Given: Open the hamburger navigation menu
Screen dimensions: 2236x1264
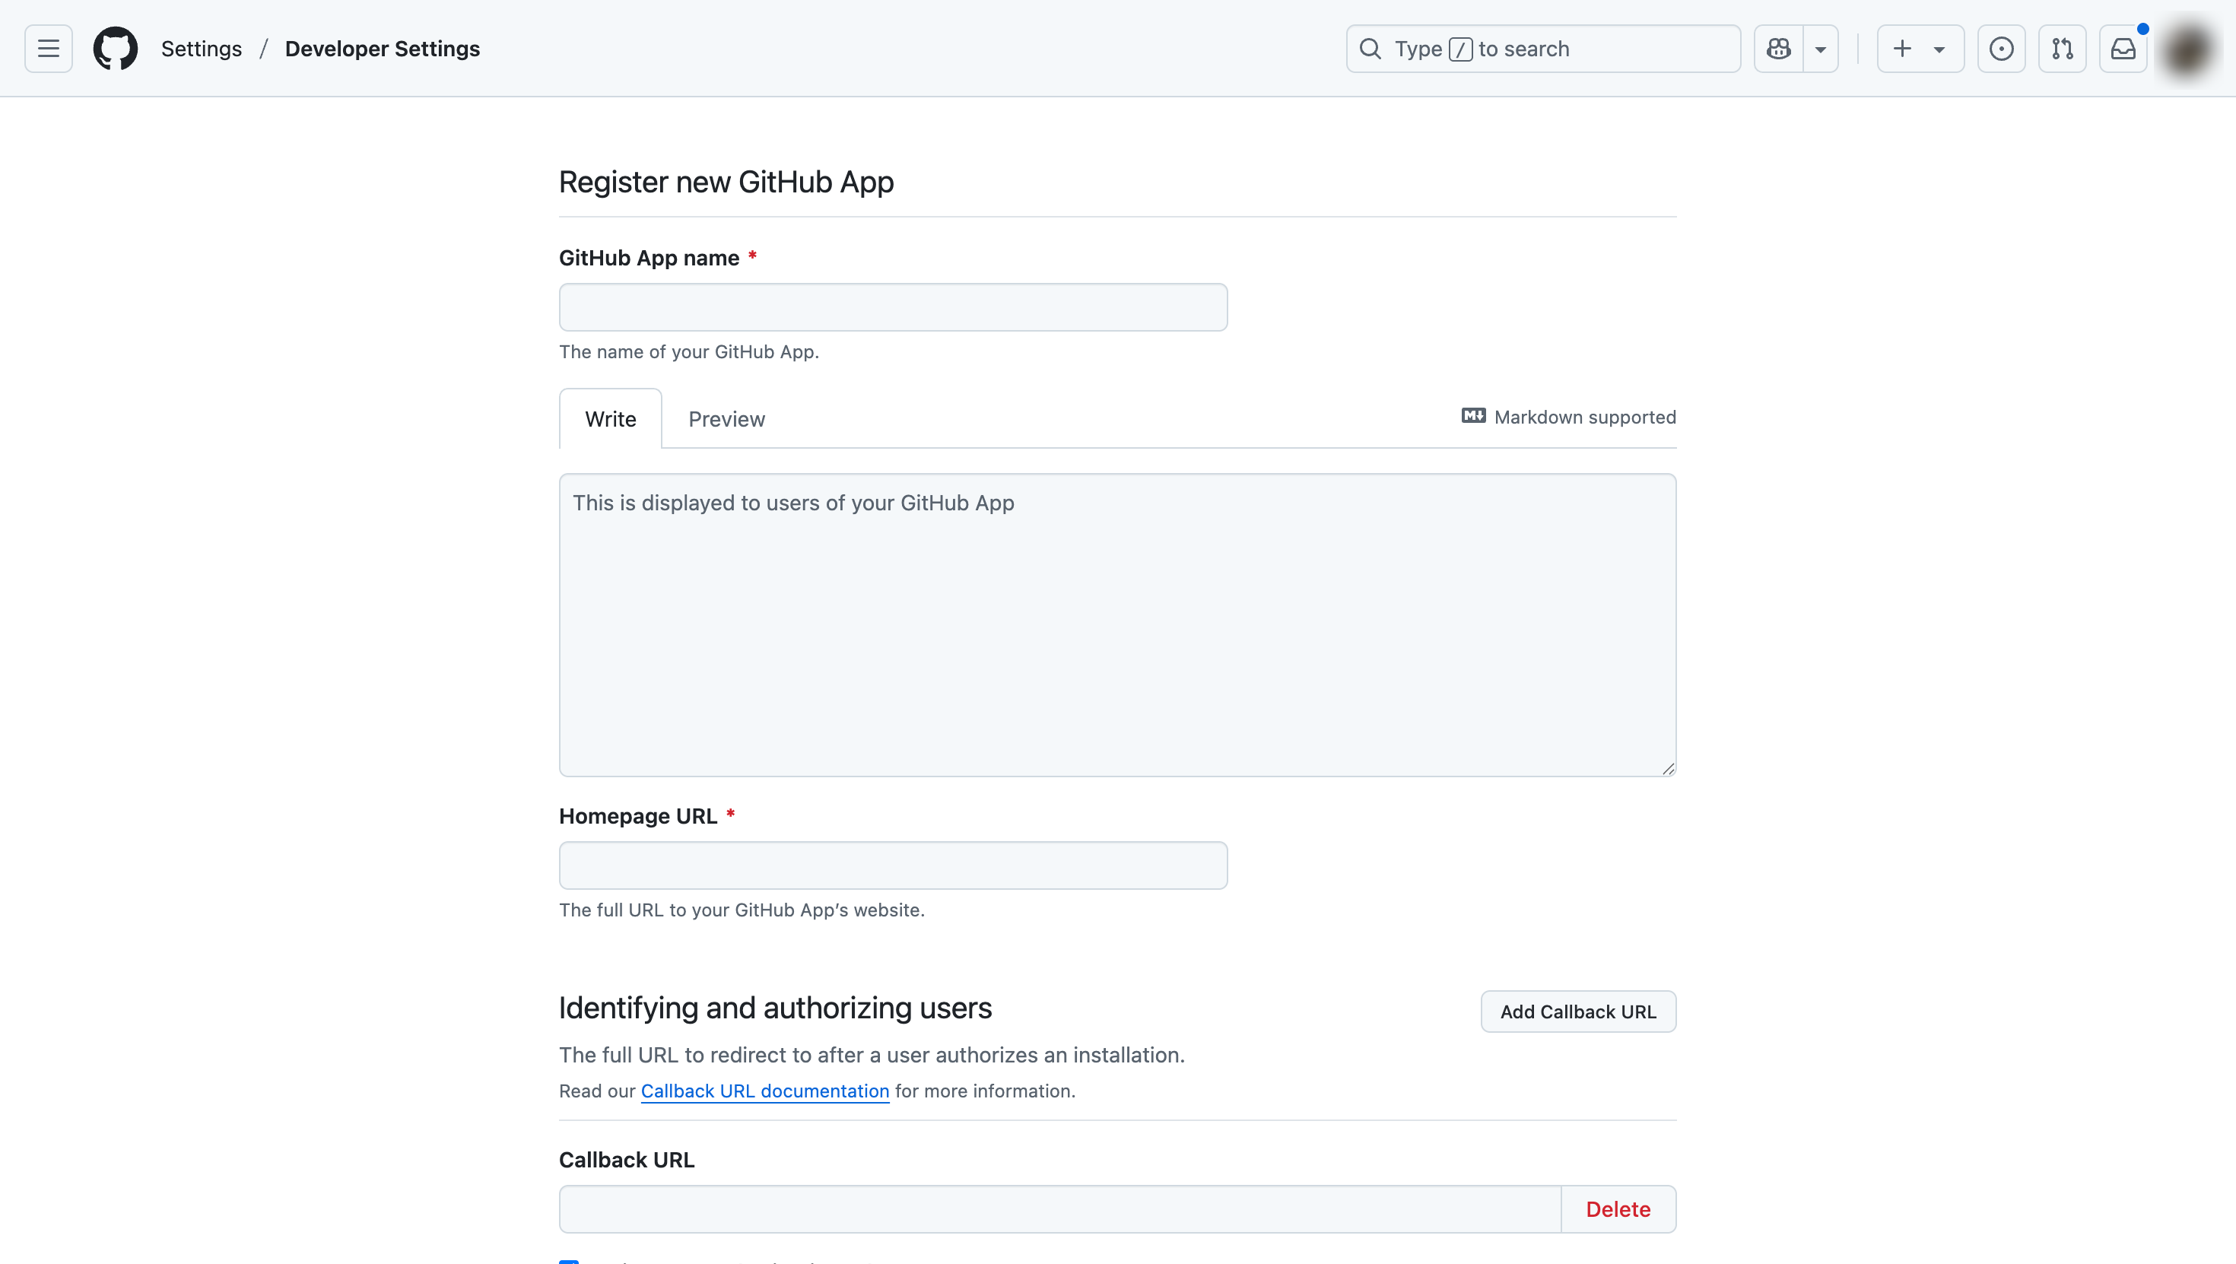Looking at the screenshot, I should 49,49.
